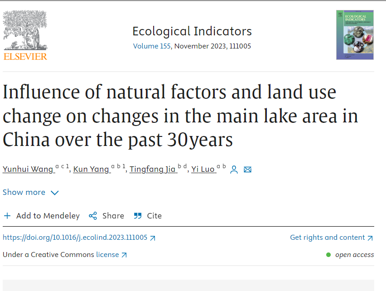
Task: Open Yi Luo author link
Action: [x=203, y=169]
